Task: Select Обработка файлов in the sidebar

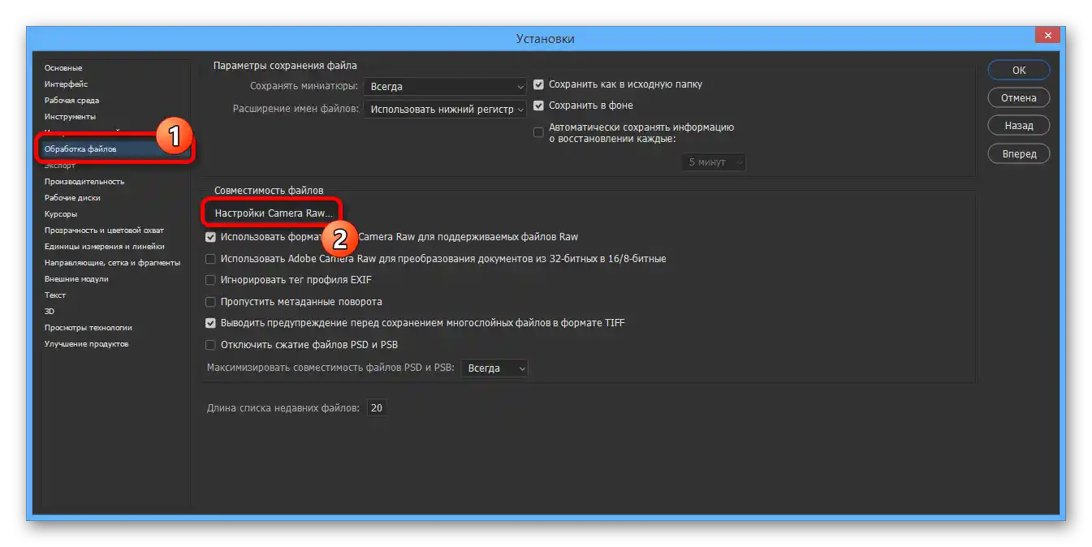Action: 80,149
